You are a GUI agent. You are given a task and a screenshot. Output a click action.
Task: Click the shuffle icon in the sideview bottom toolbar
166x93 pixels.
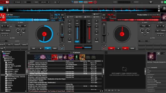(112, 90)
